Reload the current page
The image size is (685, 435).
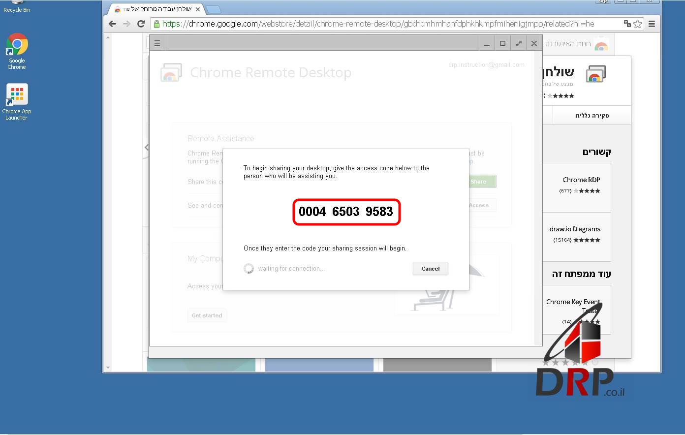point(141,24)
